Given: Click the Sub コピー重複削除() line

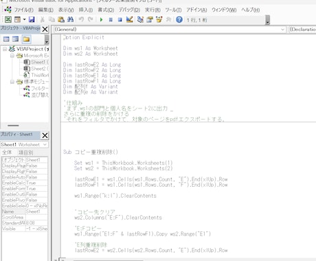Looking at the screenshot, I should click(91, 152).
